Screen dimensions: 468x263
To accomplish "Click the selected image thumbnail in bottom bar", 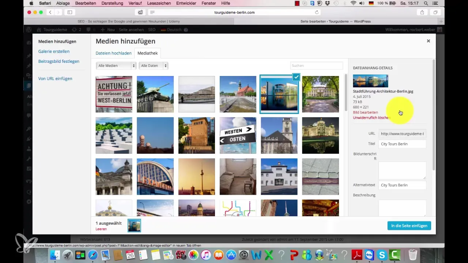I will click(x=134, y=226).
